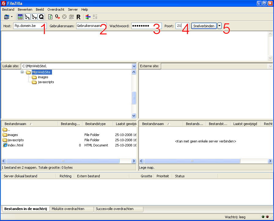The width and height of the screenshot is (274, 221).
Task: Sort remote list by Laatst gewijzigd
Action: coord(246,124)
